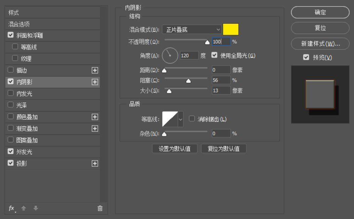Click the plus icon next to 内阴影
354x219 pixels.
point(94,82)
